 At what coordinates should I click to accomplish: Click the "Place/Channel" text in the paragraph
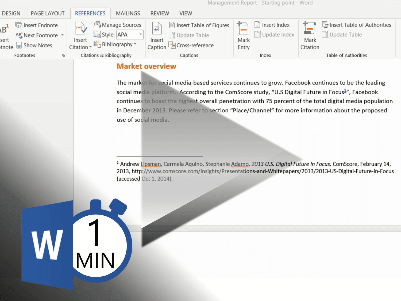252,110
